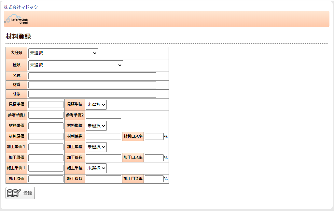This screenshot has width=334, height=211.
Task: Focus the 施工単価1 input box
Action: [x=46, y=168]
